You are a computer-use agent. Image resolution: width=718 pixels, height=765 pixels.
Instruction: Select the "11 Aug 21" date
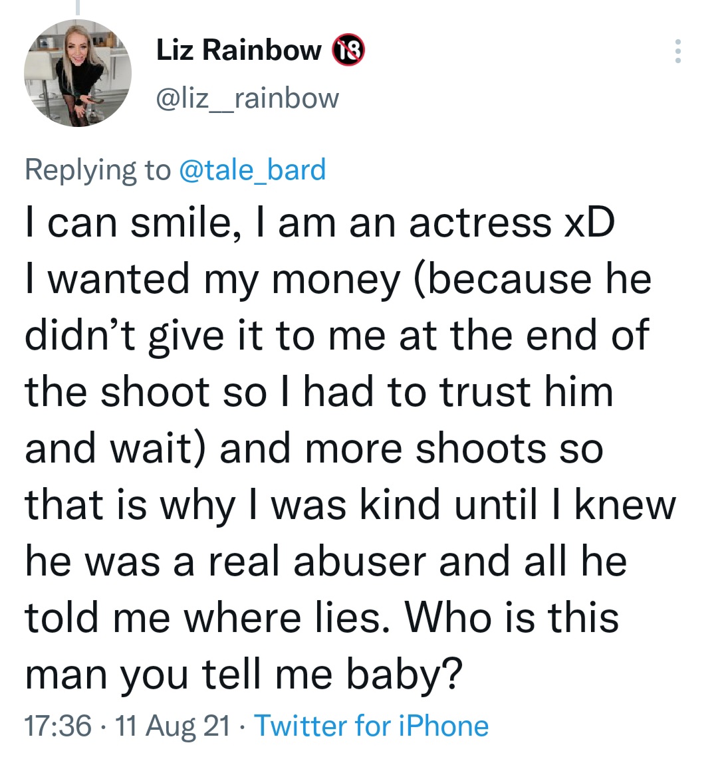tap(172, 725)
